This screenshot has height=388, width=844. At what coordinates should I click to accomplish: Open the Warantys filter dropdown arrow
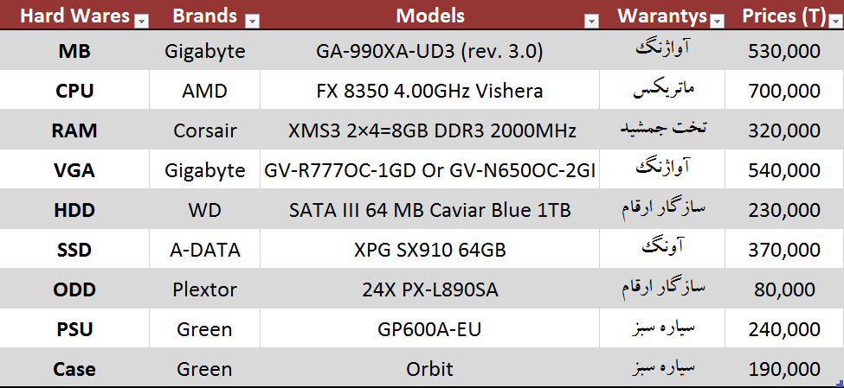click(x=717, y=20)
